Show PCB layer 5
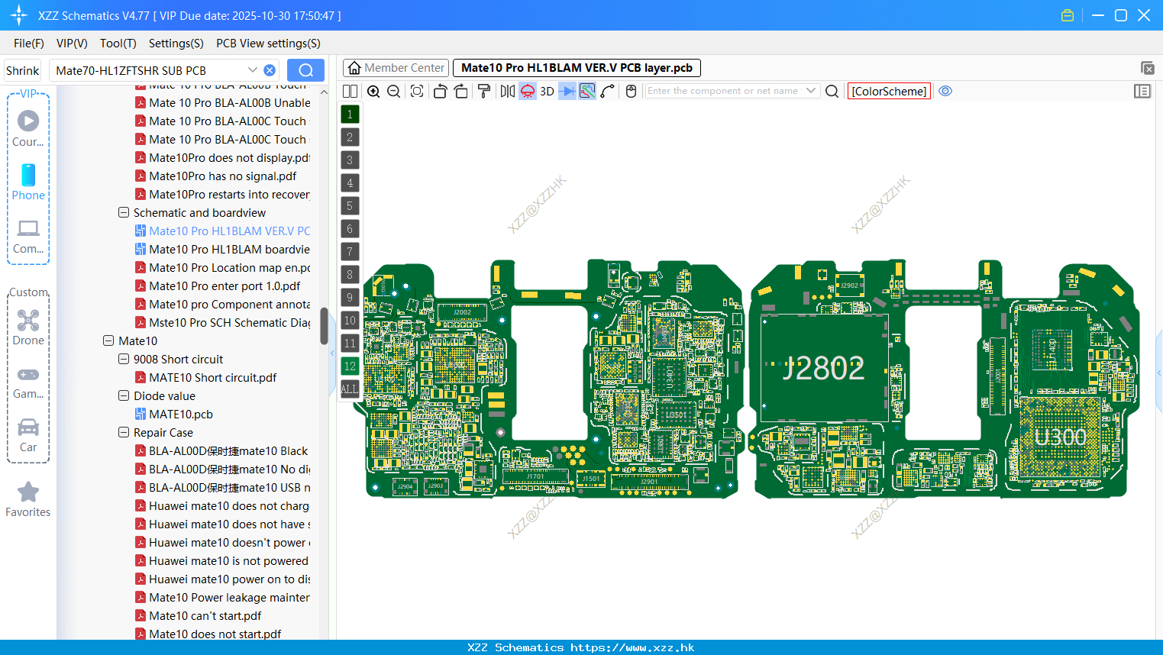Viewport: 1163px width, 655px height. coord(350,206)
